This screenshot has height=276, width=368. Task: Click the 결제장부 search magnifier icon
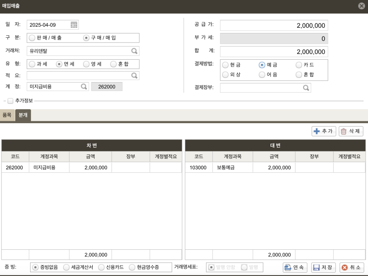[x=306, y=88]
